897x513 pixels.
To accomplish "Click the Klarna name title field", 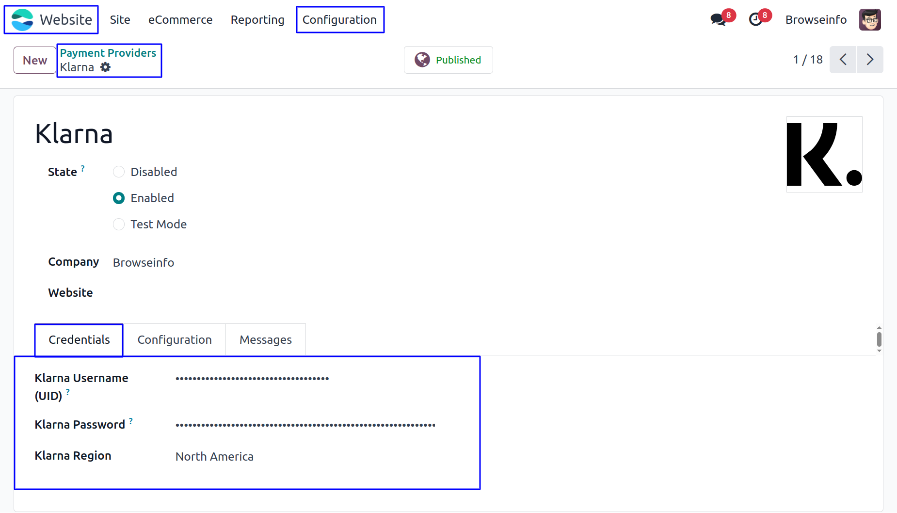I will [74, 134].
